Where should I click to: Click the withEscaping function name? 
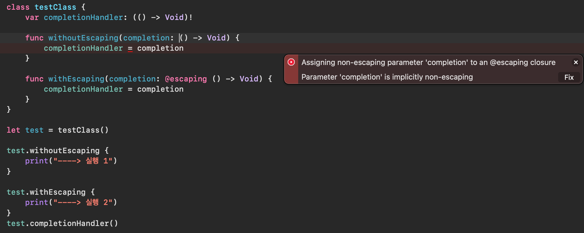[x=76, y=79]
